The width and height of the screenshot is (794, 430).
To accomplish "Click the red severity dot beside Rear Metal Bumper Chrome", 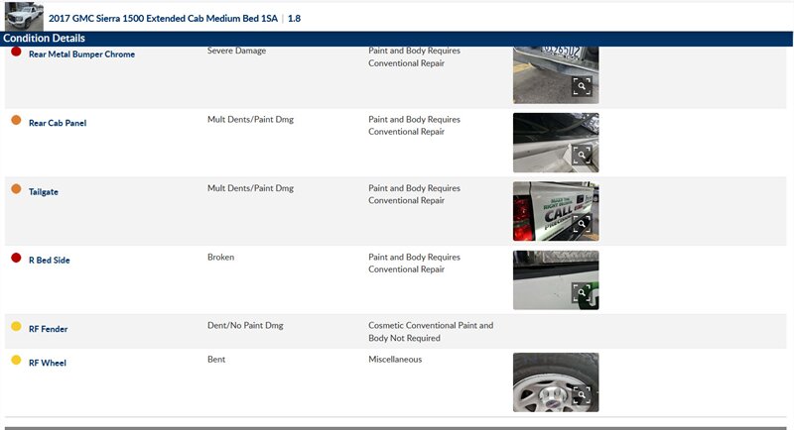I will click(x=16, y=52).
